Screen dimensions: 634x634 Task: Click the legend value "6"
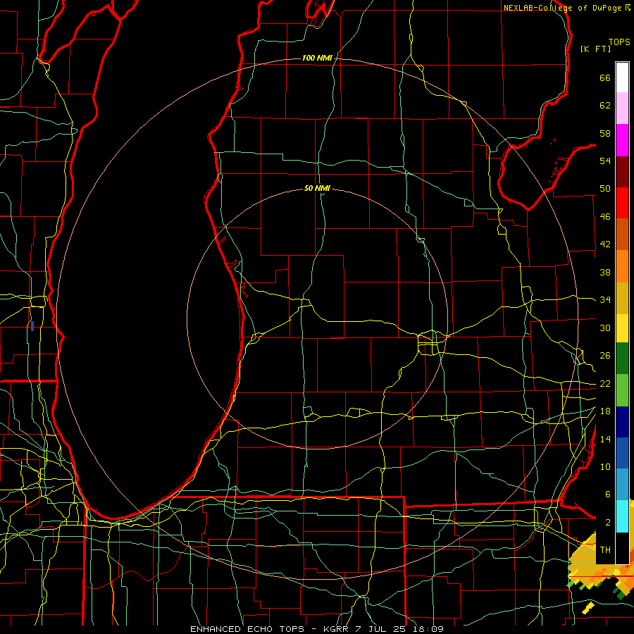(x=607, y=495)
